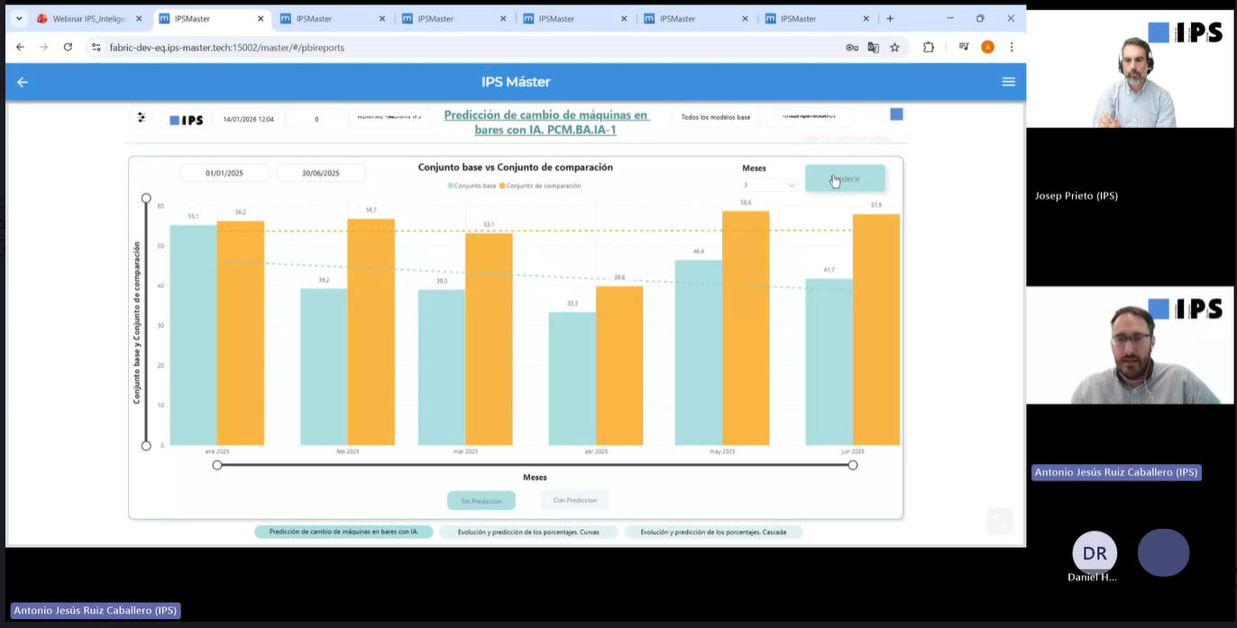Click the password manager key icon
This screenshot has height=628, width=1237.
click(851, 46)
